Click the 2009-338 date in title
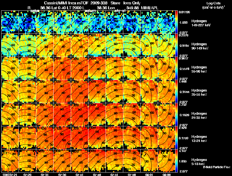This screenshot has height=176, width=232. (99, 3)
